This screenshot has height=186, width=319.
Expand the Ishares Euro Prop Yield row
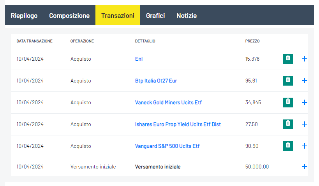[x=304, y=124]
